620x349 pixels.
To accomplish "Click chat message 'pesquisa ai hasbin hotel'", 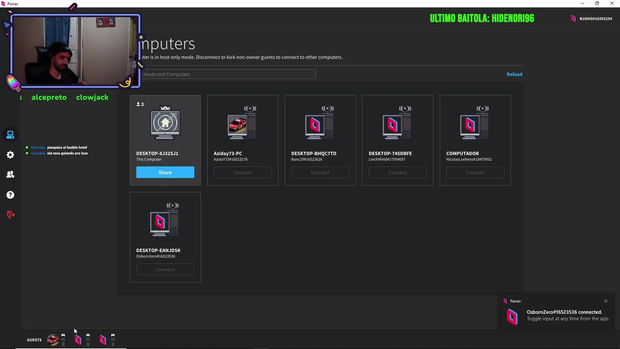I will [x=67, y=147].
